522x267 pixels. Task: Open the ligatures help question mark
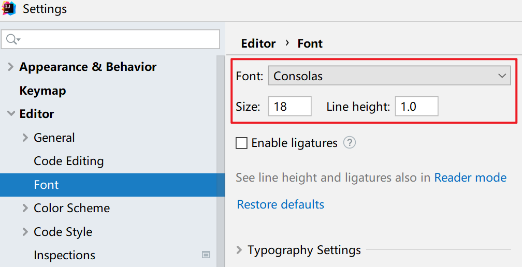tap(350, 143)
